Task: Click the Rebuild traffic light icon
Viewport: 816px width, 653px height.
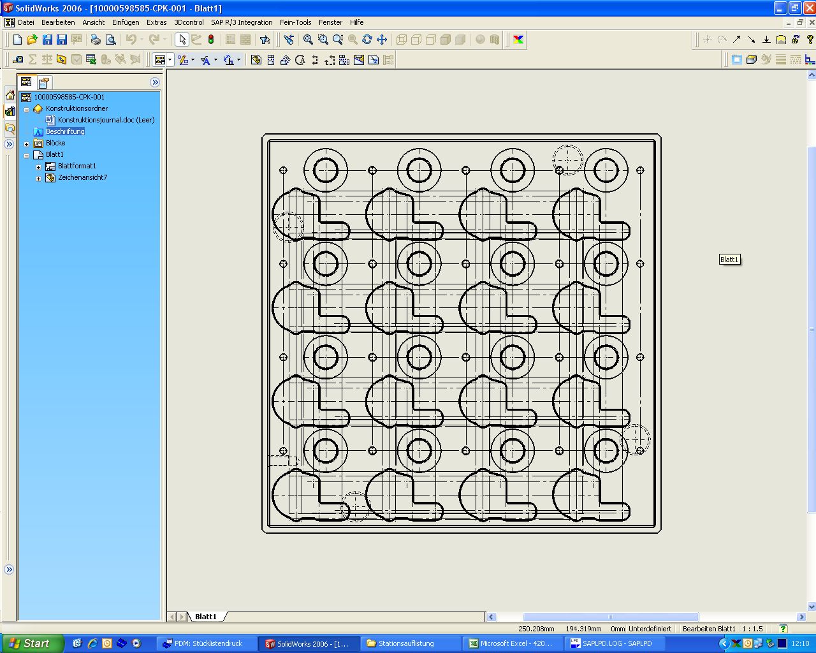Action: coord(211,40)
